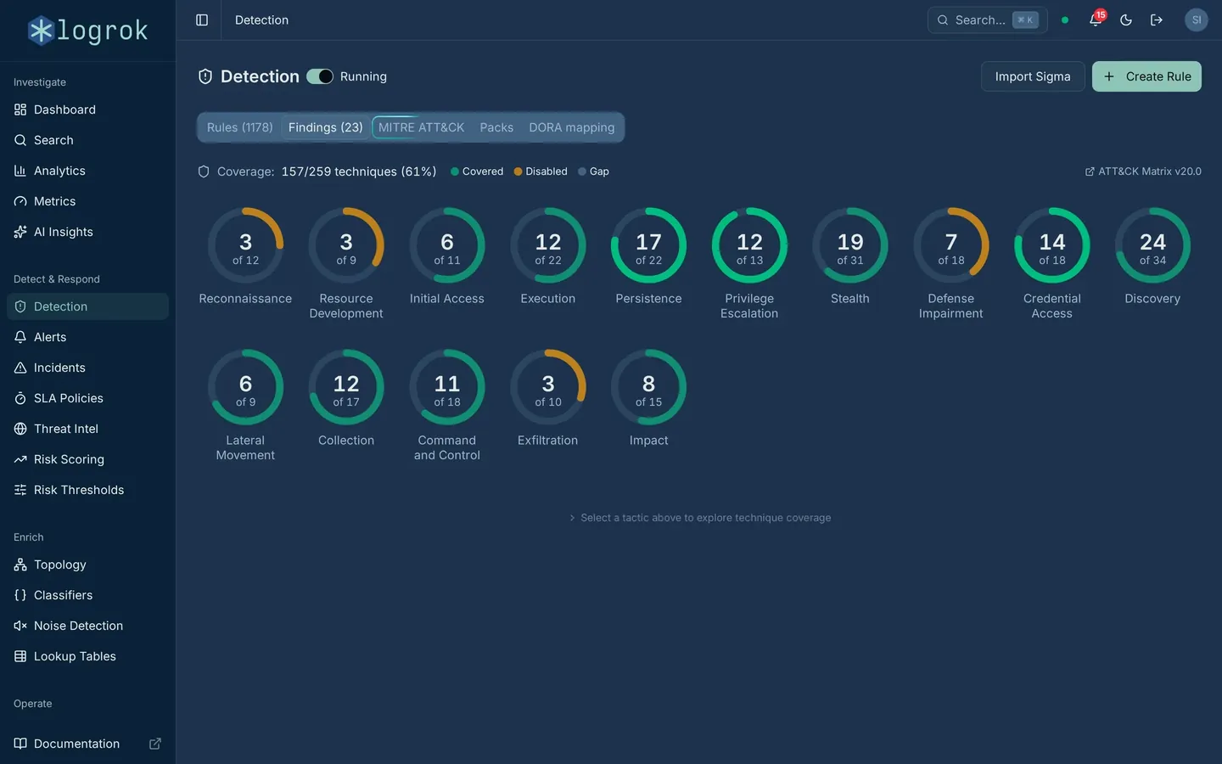The height and width of the screenshot is (764, 1222).
Task: Click the logout icon
Action: tap(1157, 20)
